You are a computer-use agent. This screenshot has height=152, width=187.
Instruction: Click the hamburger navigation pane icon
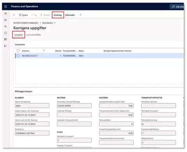point(5,14)
